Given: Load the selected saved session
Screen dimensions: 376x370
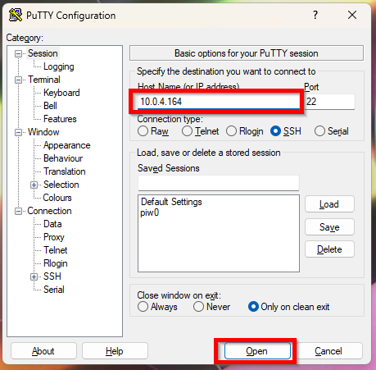Looking at the screenshot, I should (x=329, y=204).
